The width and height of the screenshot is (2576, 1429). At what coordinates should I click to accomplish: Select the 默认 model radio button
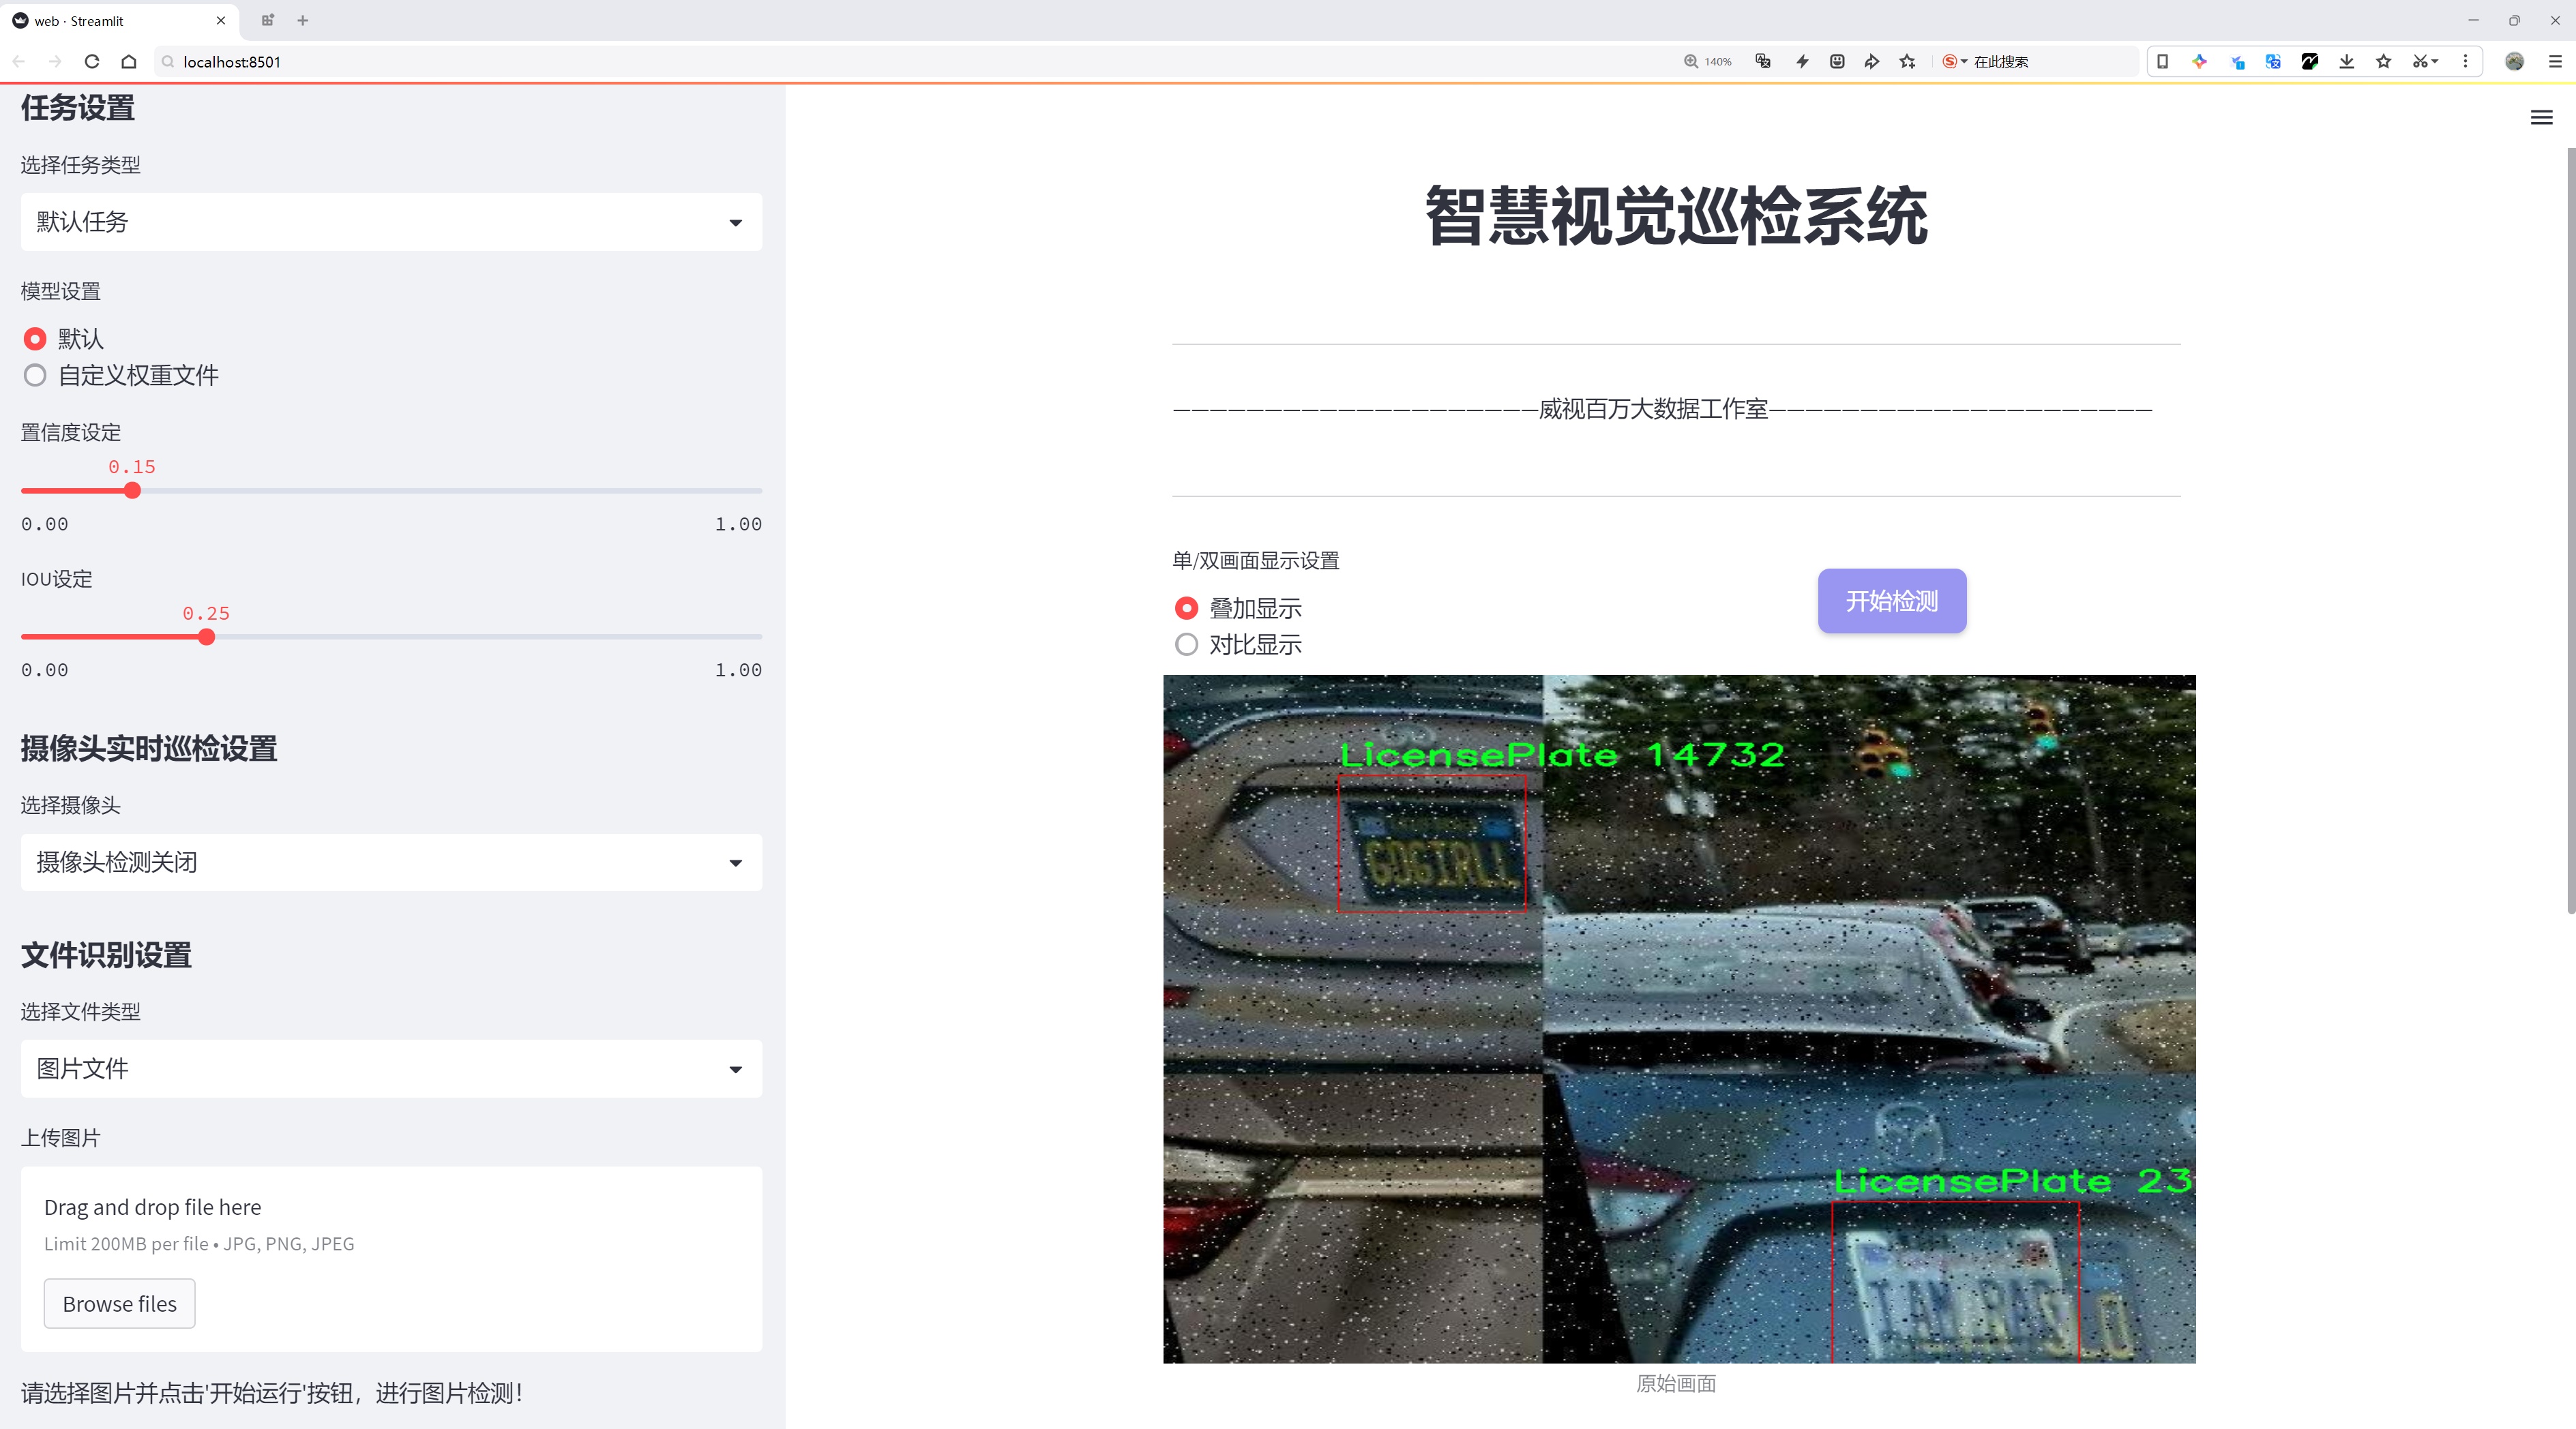coord(35,339)
